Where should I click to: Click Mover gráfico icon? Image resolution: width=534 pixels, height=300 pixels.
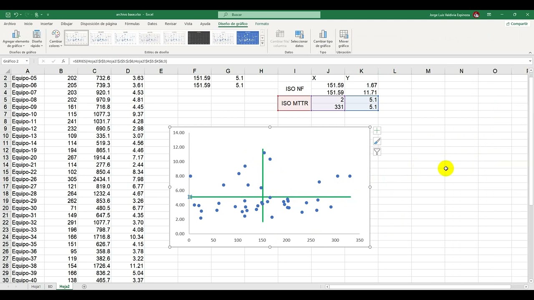pyautogui.click(x=344, y=39)
